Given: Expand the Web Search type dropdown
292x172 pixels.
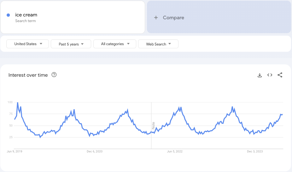Looking at the screenshot, I should coord(158,44).
